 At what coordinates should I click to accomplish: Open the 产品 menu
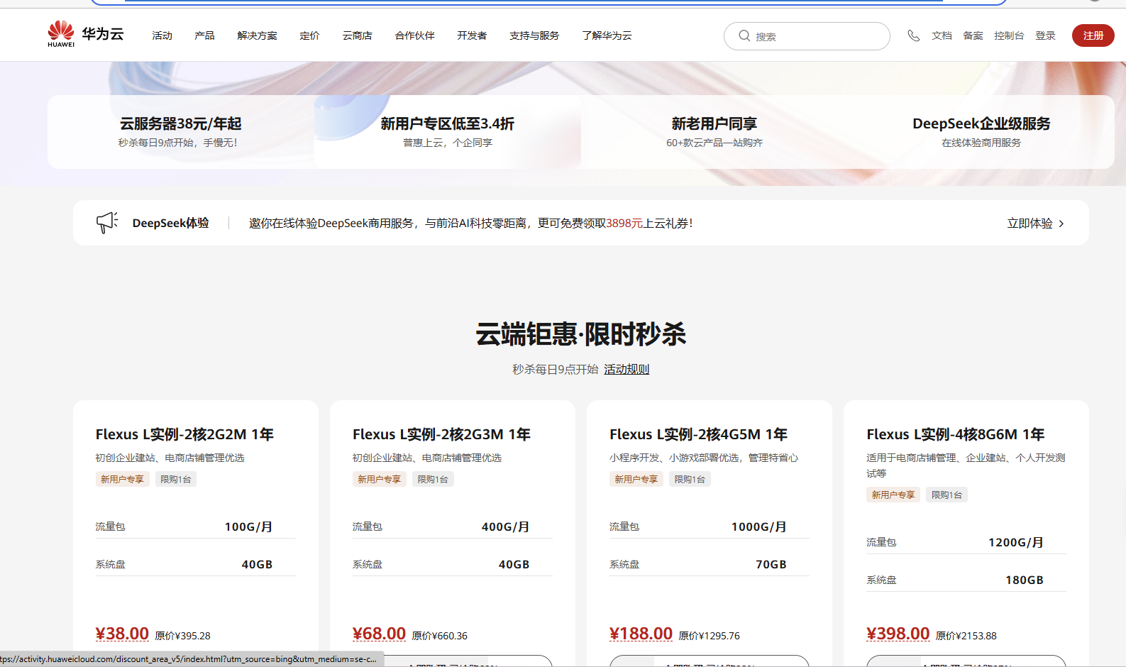(204, 35)
